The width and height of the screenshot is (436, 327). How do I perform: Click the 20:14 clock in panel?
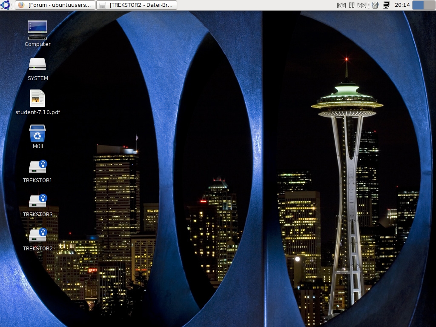pos(402,5)
